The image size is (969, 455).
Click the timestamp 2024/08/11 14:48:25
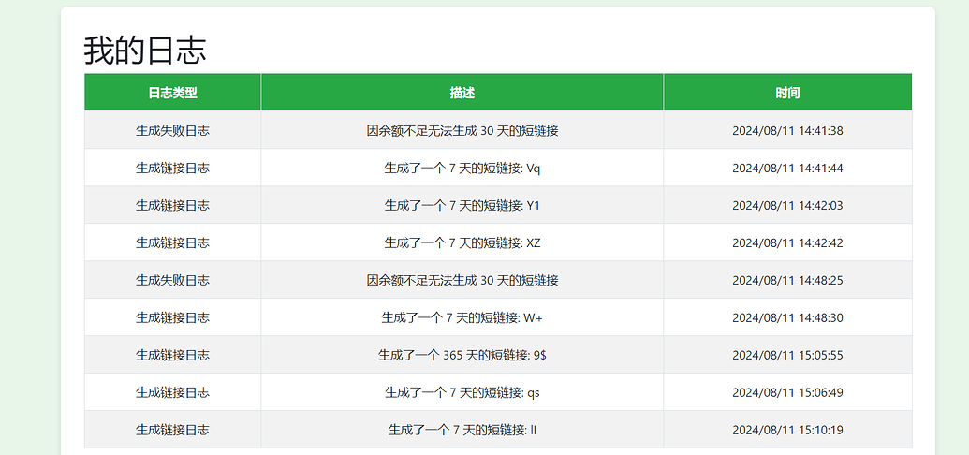[788, 281]
